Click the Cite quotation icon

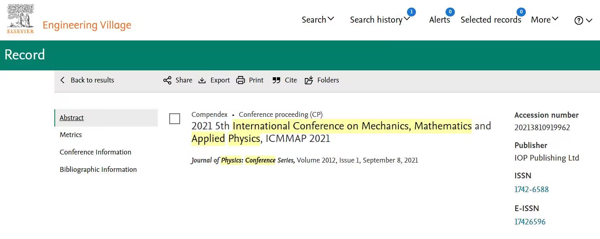point(276,80)
